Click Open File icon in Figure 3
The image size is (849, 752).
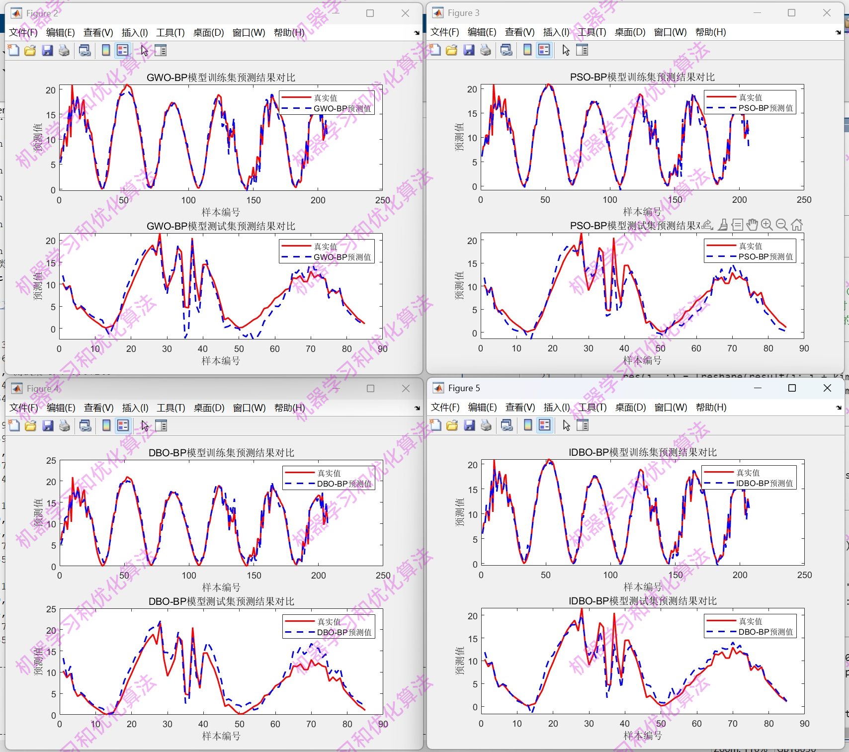452,50
